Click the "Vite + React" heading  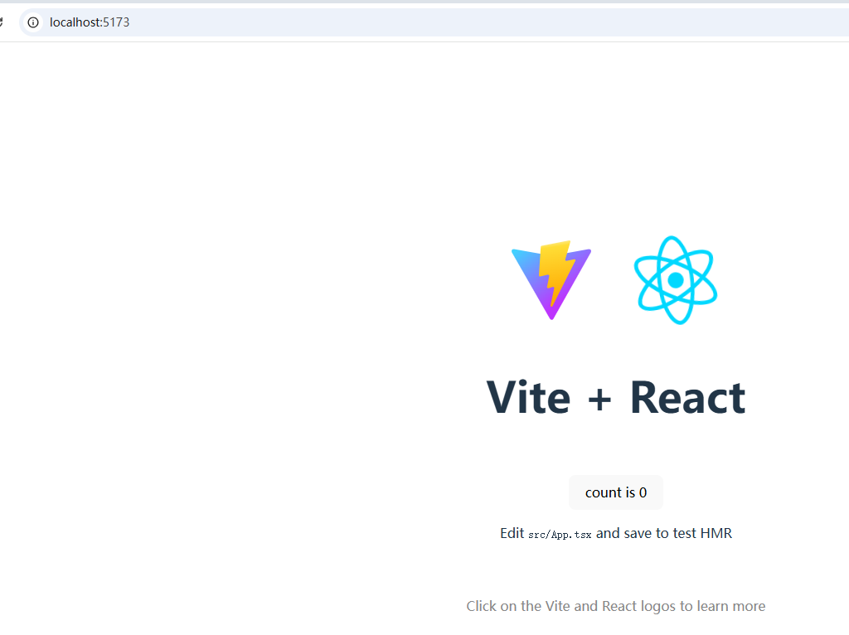point(616,398)
